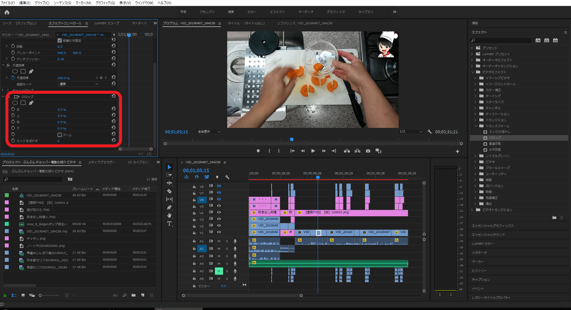The width and height of the screenshot is (571, 310).
Task: Reset the エッジをぼかす parameter
Action: [x=114, y=140]
